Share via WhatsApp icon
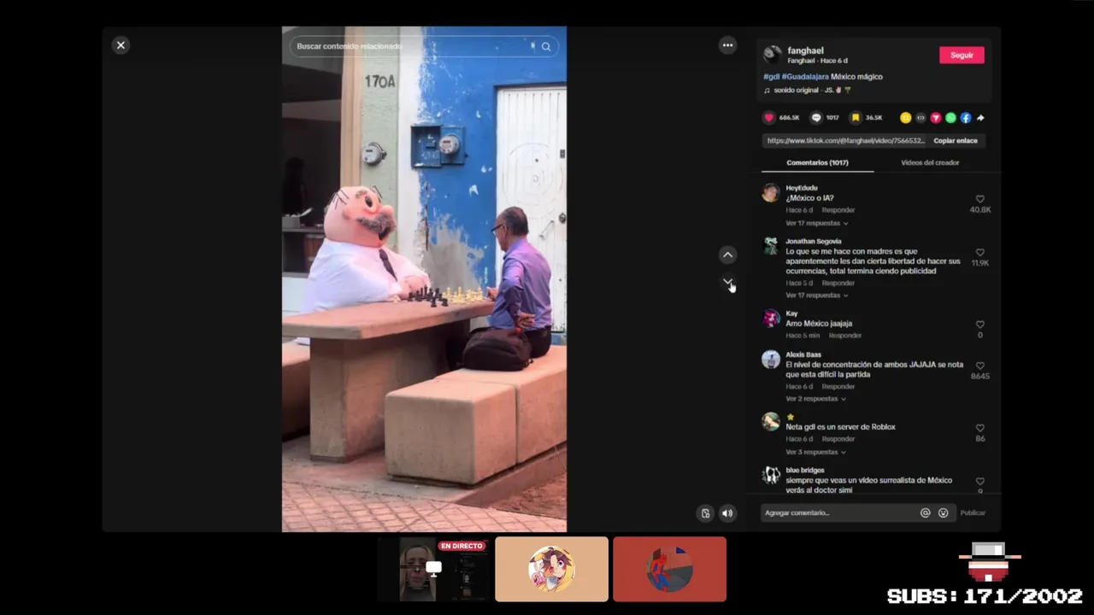This screenshot has width=1094, height=615. click(950, 118)
